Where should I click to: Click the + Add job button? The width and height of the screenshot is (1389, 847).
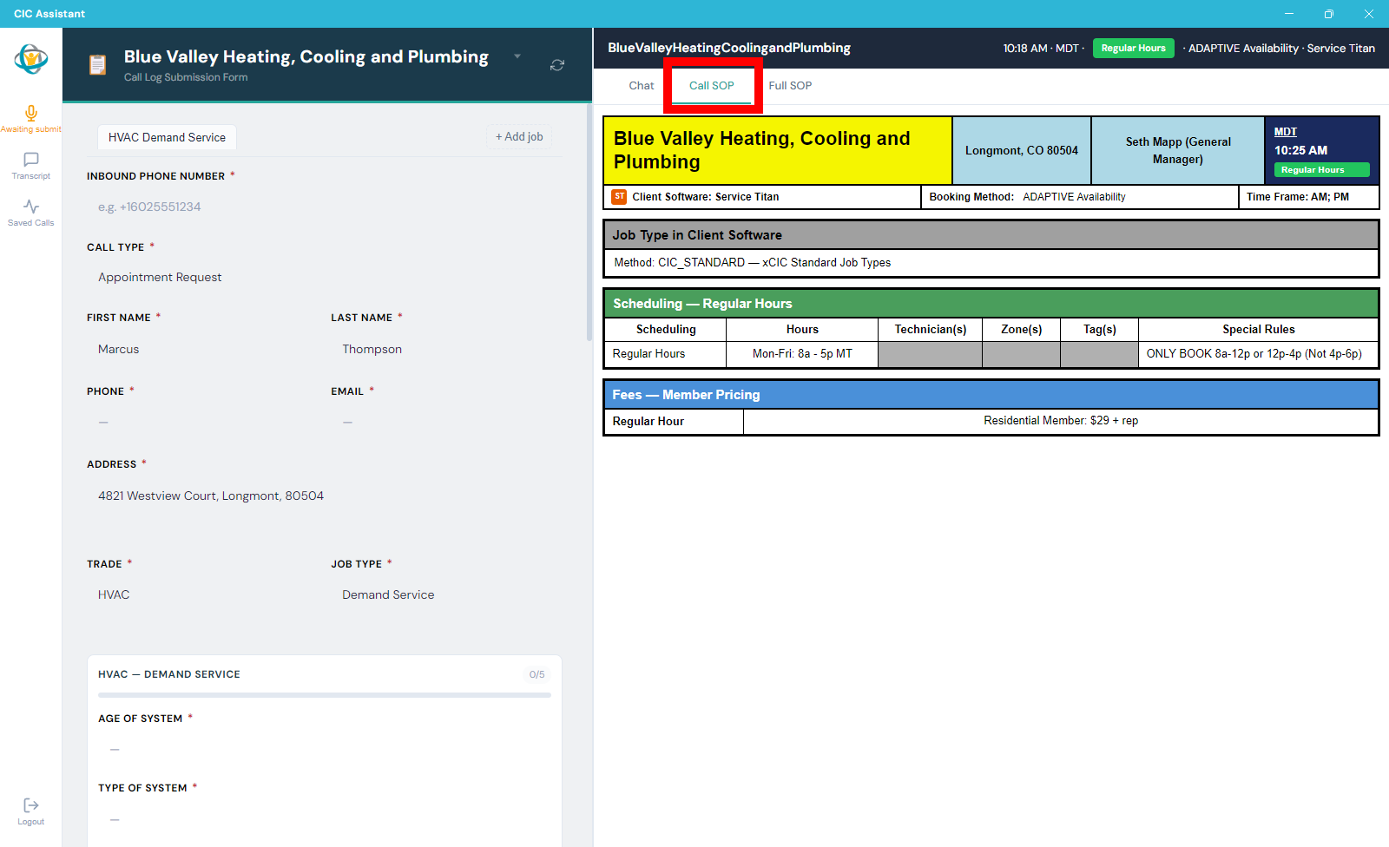point(519,137)
